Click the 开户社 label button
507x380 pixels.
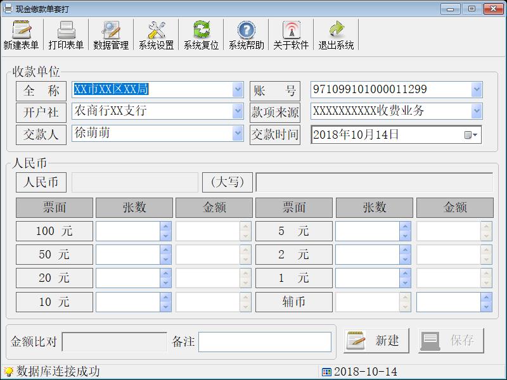[x=41, y=113]
